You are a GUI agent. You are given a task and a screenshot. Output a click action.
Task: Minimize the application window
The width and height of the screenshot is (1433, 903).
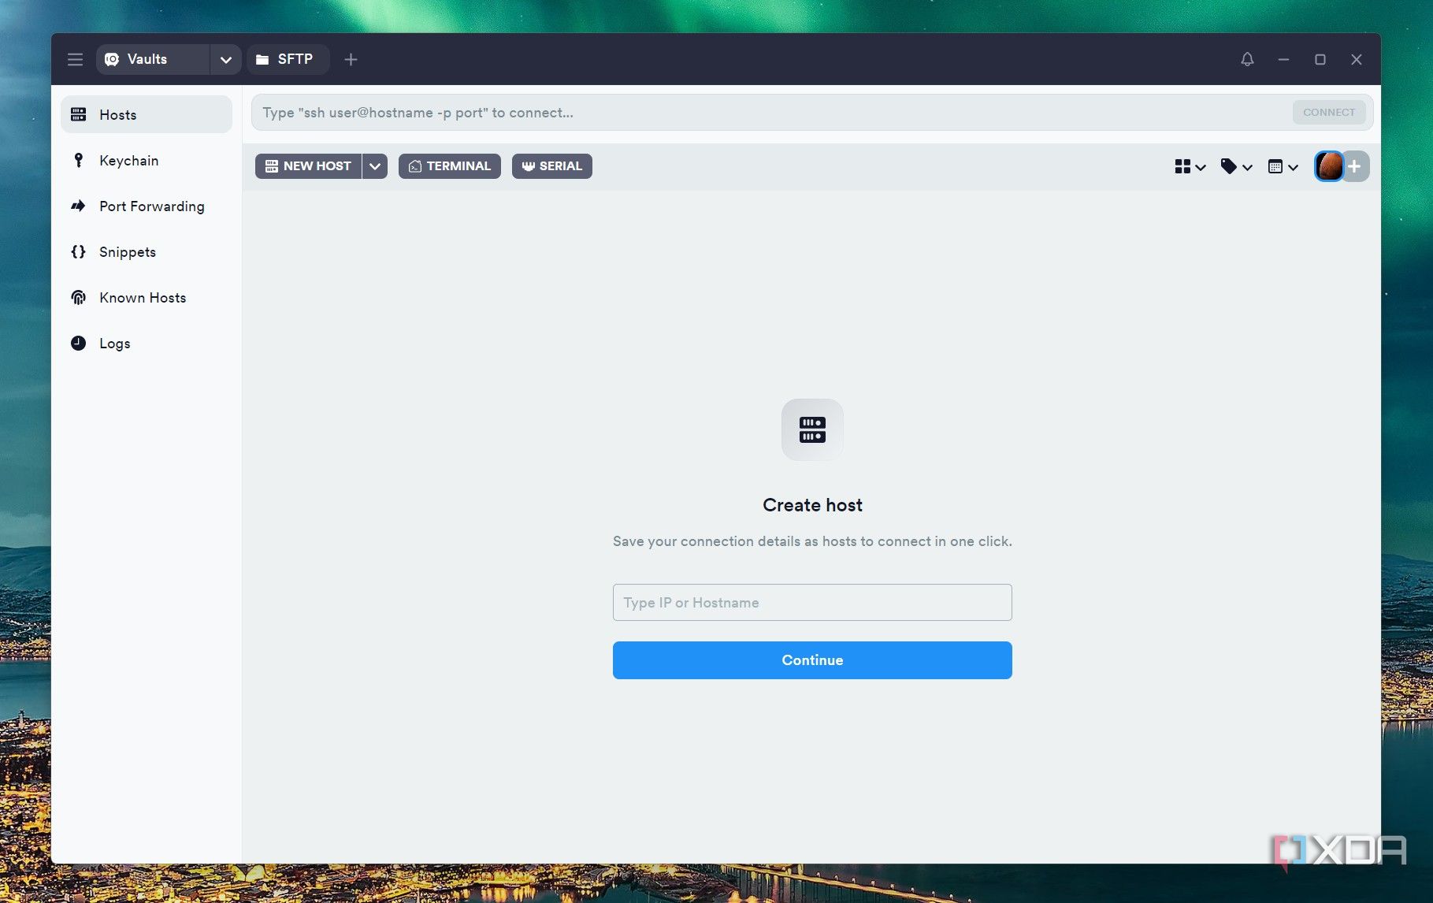pyautogui.click(x=1283, y=59)
